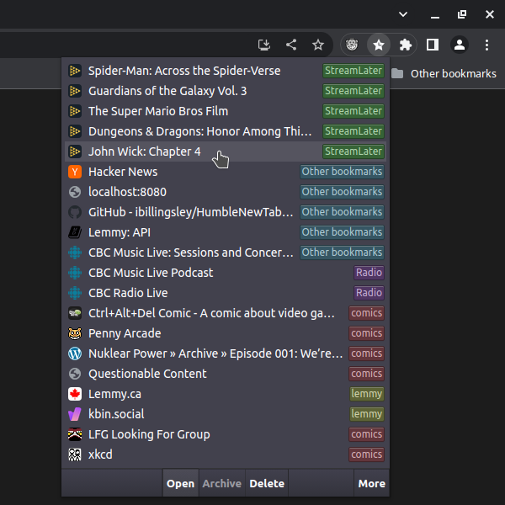
Task: Open the Other bookmarks folder
Action: [444, 73]
